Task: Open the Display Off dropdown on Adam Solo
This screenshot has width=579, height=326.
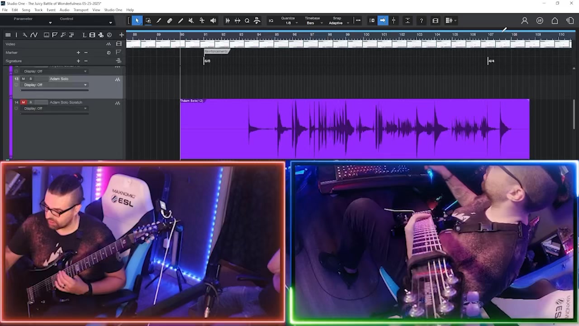Action: 54,85
